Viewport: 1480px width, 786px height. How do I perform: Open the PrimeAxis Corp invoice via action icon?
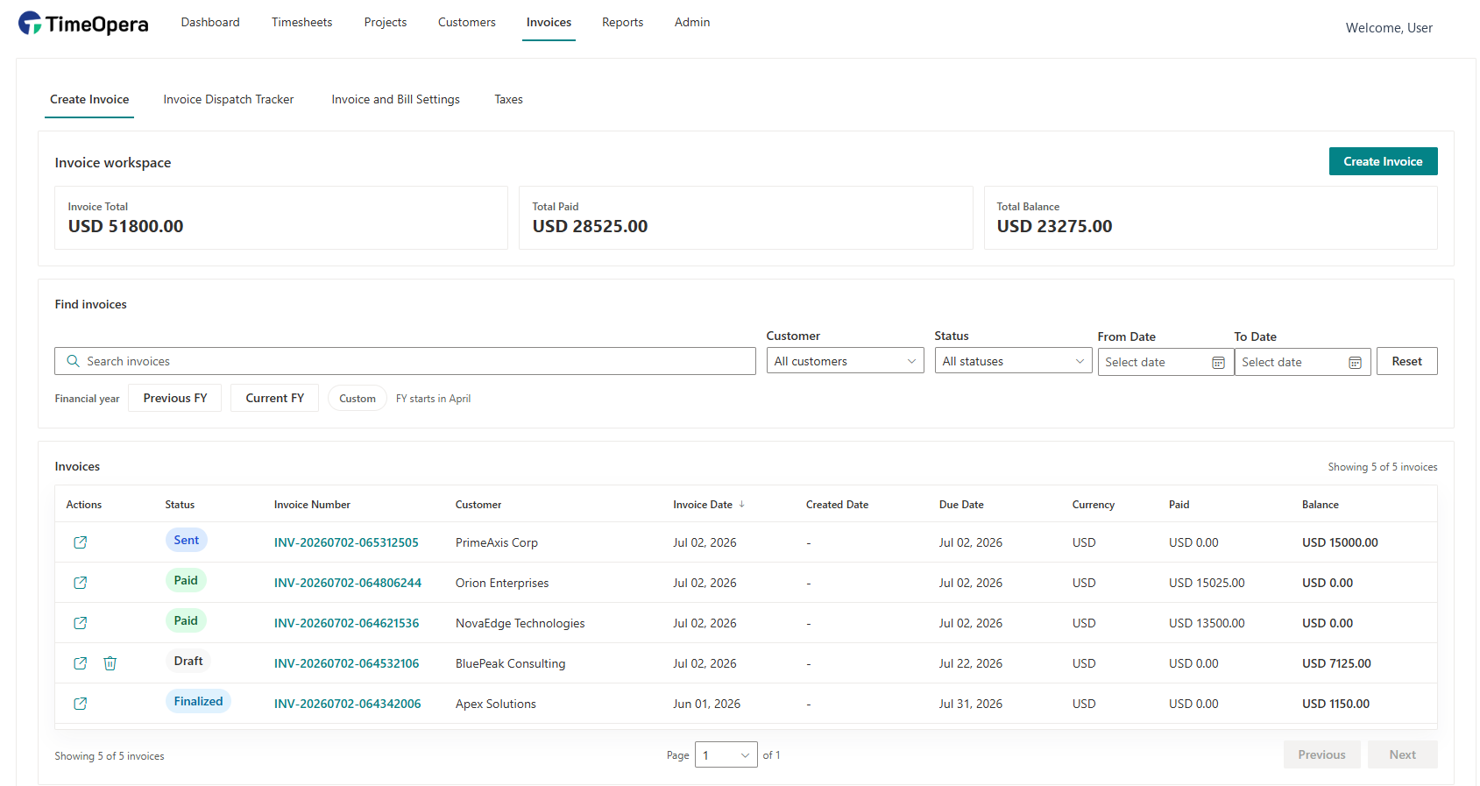click(80, 542)
